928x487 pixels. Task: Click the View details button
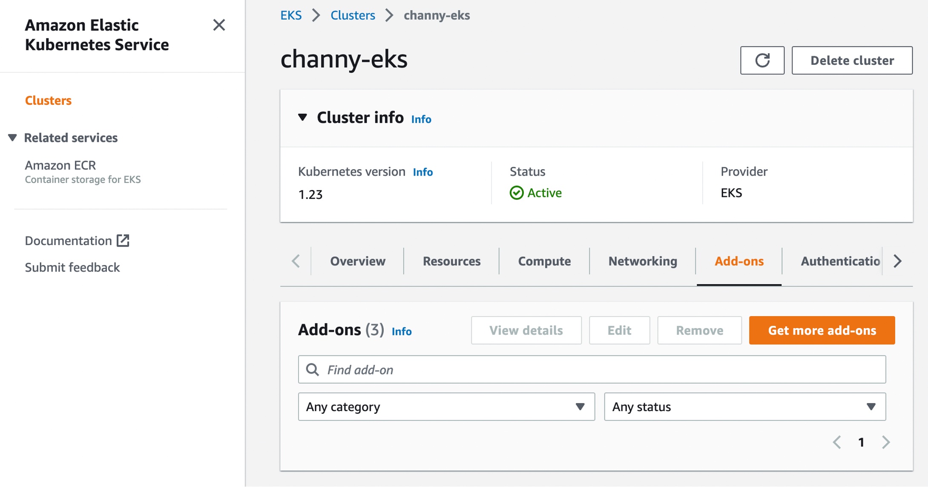(x=526, y=330)
